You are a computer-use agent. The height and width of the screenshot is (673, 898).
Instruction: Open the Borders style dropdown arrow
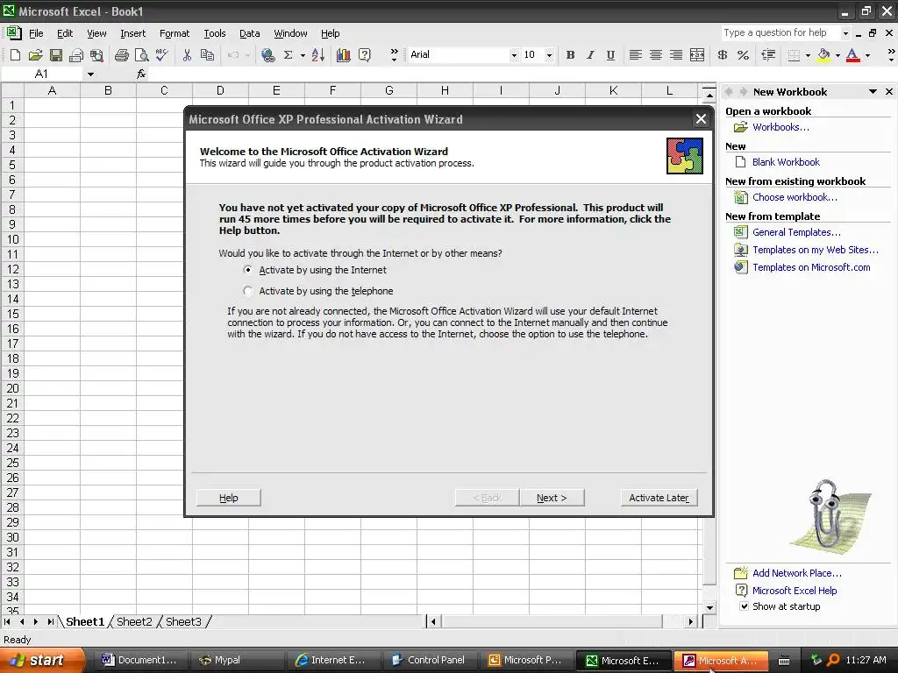[x=808, y=55]
